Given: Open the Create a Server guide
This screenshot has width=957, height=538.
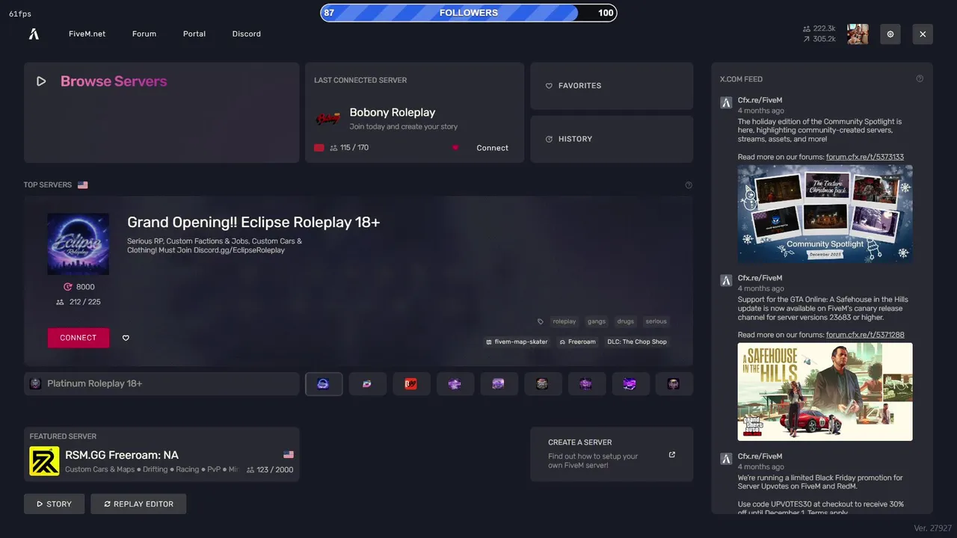Looking at the screenshot, I should coord(612,454).
